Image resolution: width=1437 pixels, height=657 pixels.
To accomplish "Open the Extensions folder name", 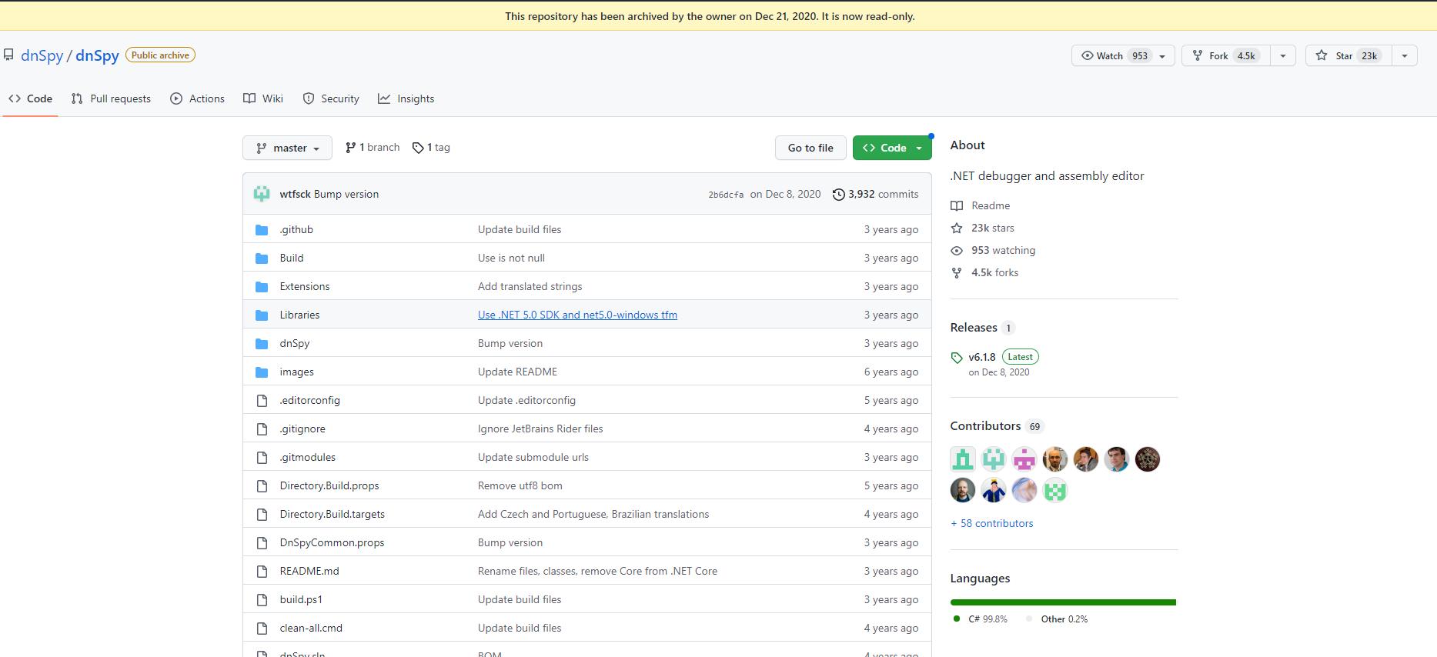I will tap(305, 286).
